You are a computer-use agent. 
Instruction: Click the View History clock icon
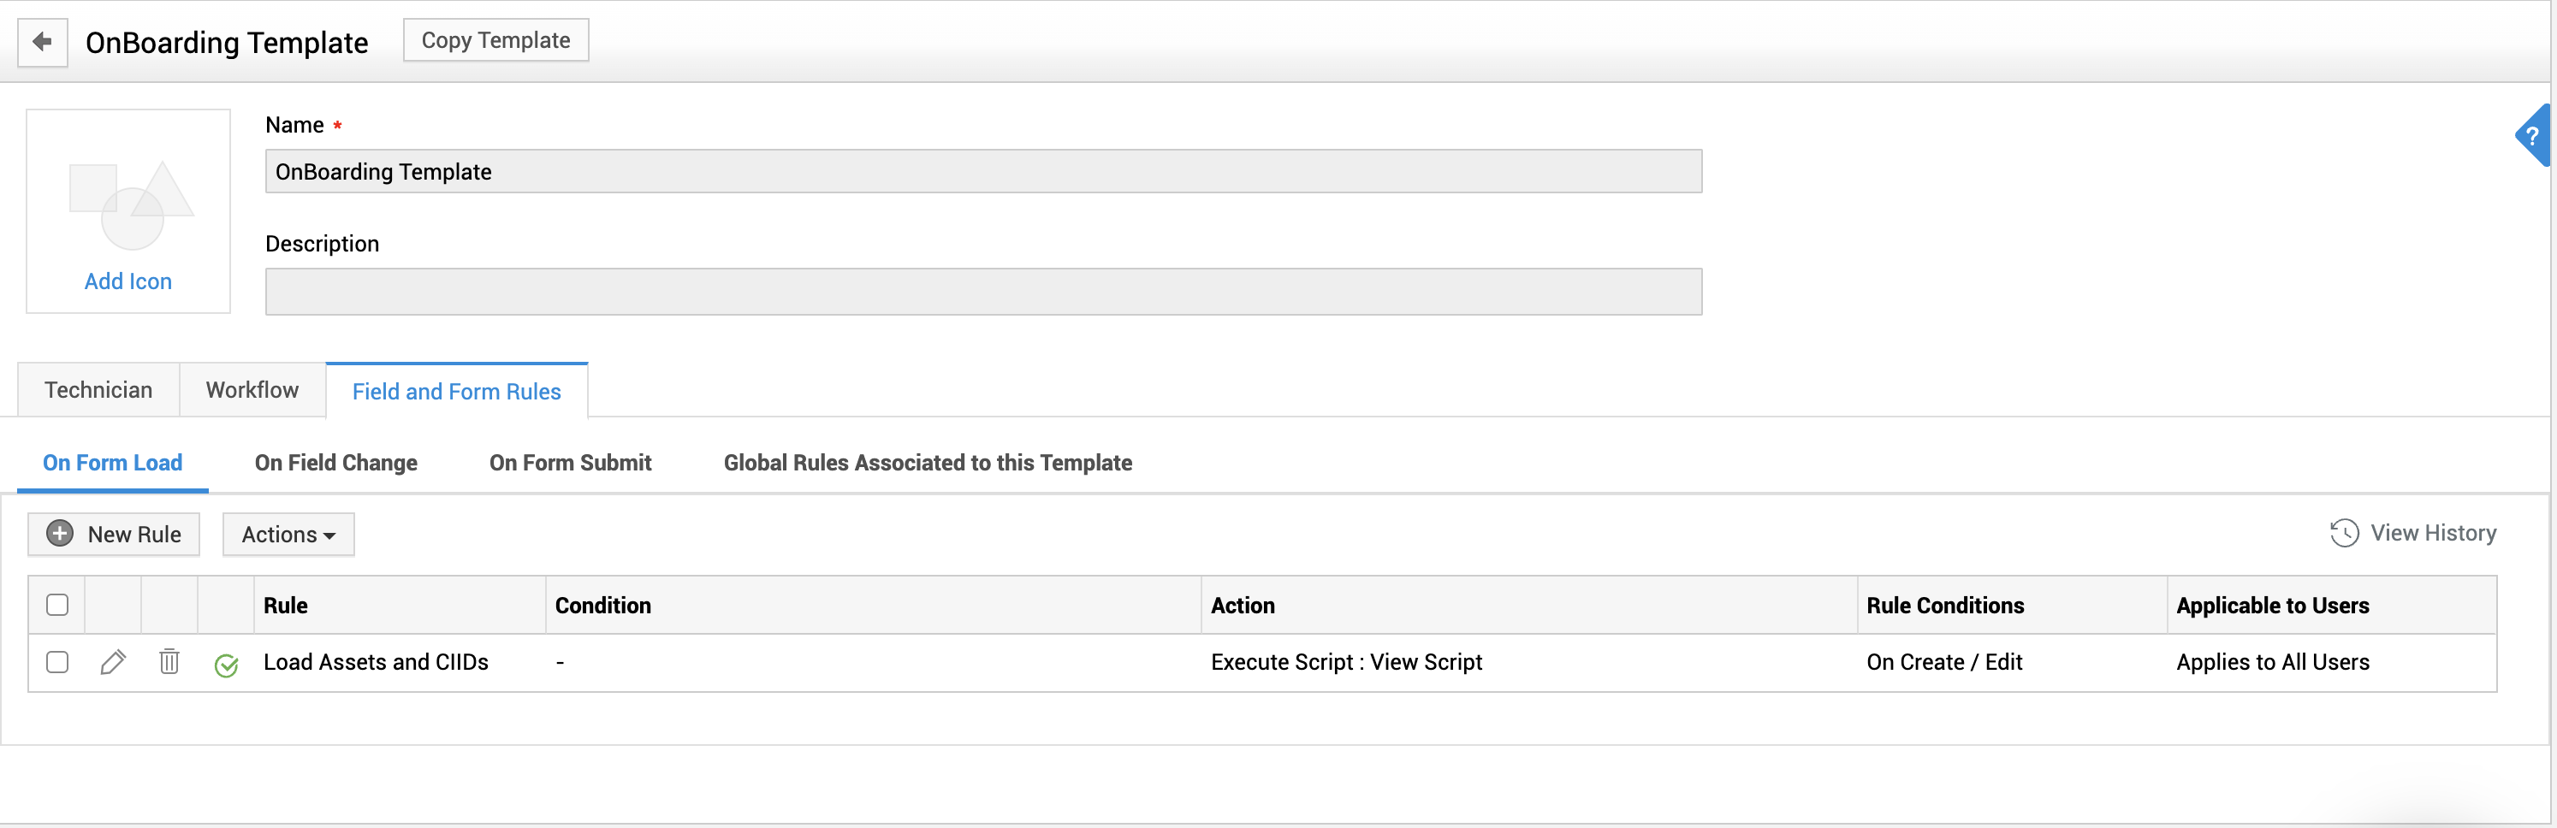point(2344,534)
